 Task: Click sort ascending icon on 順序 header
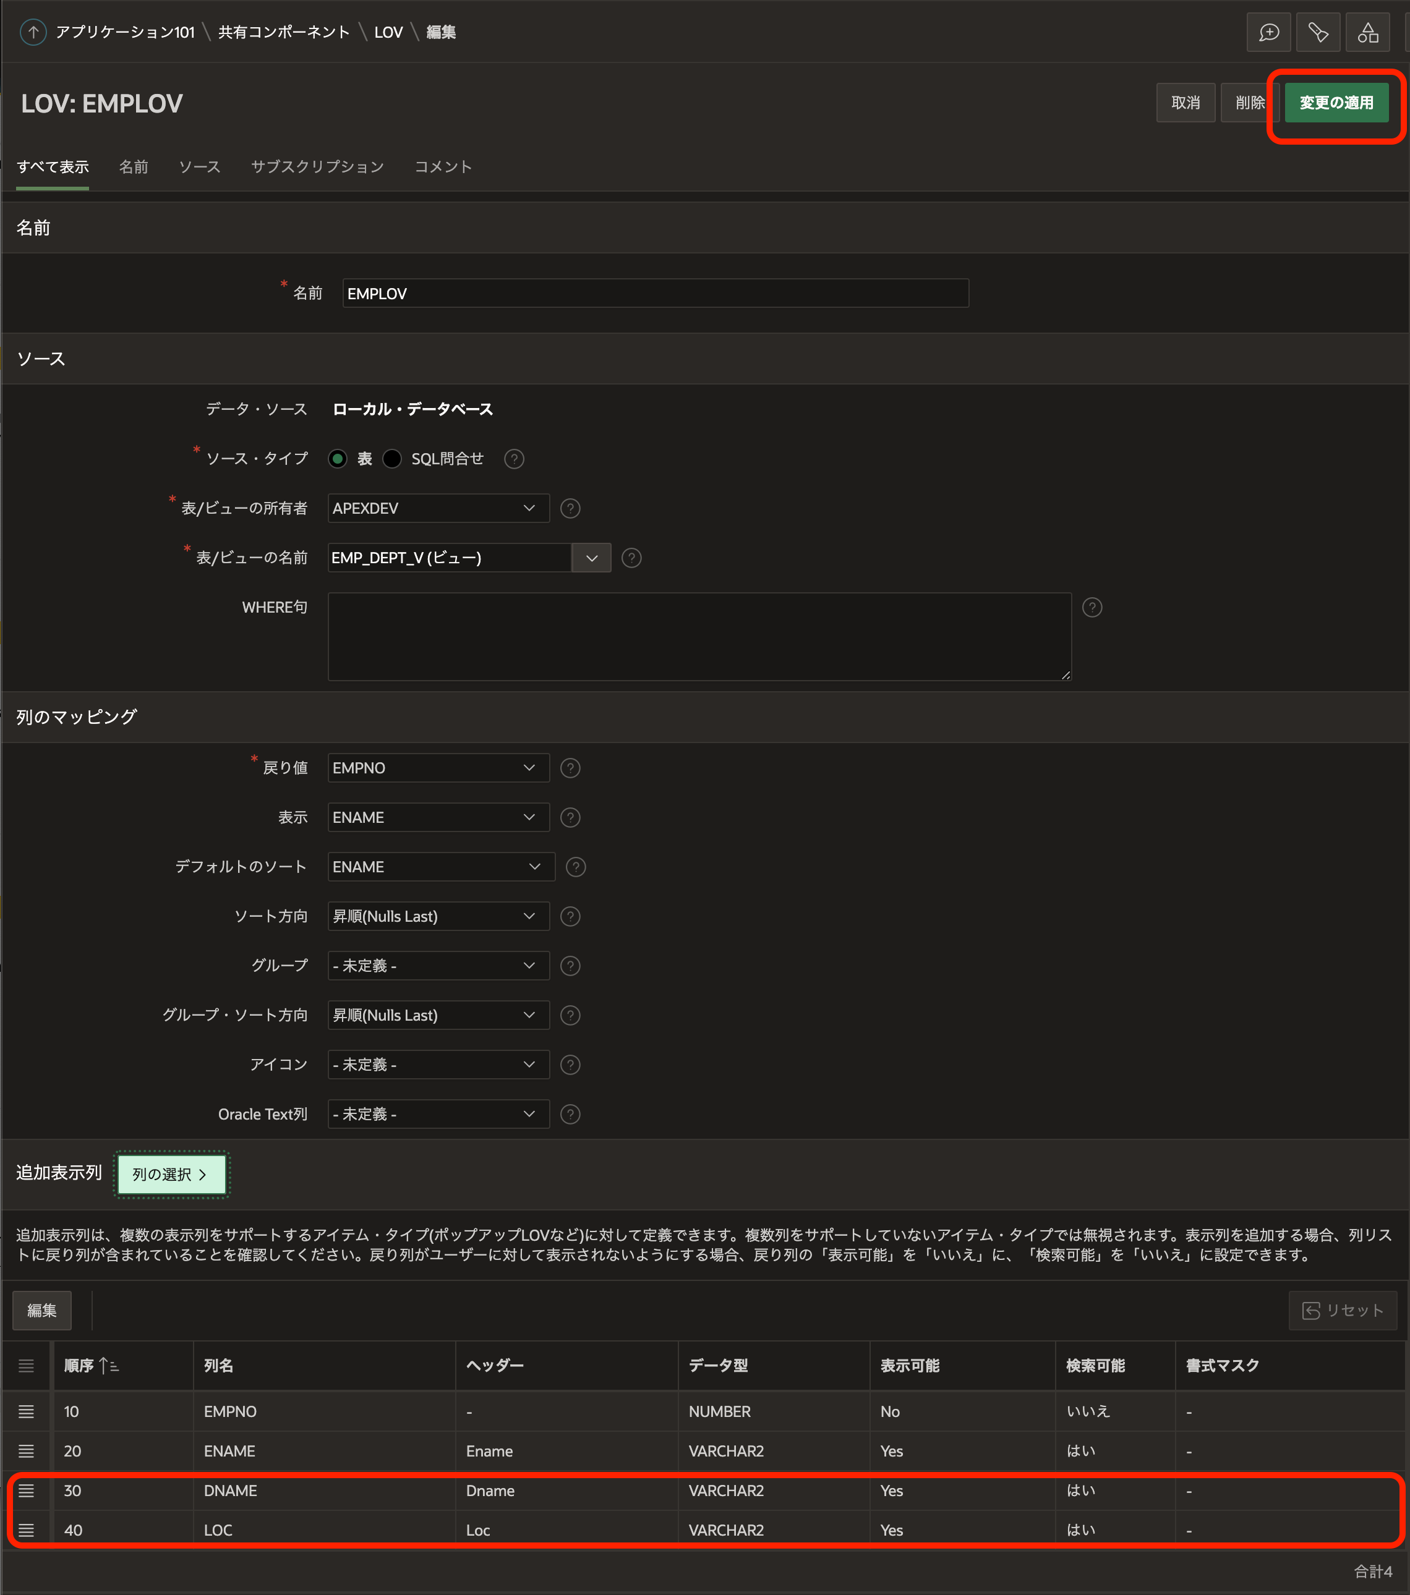tap(108, 1366)
